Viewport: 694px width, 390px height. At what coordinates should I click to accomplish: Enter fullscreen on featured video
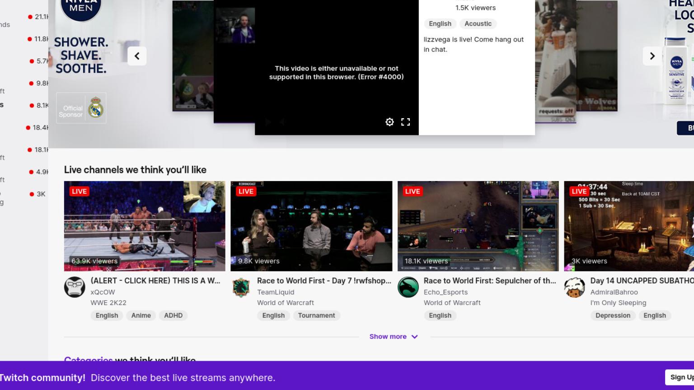point(406,122)
